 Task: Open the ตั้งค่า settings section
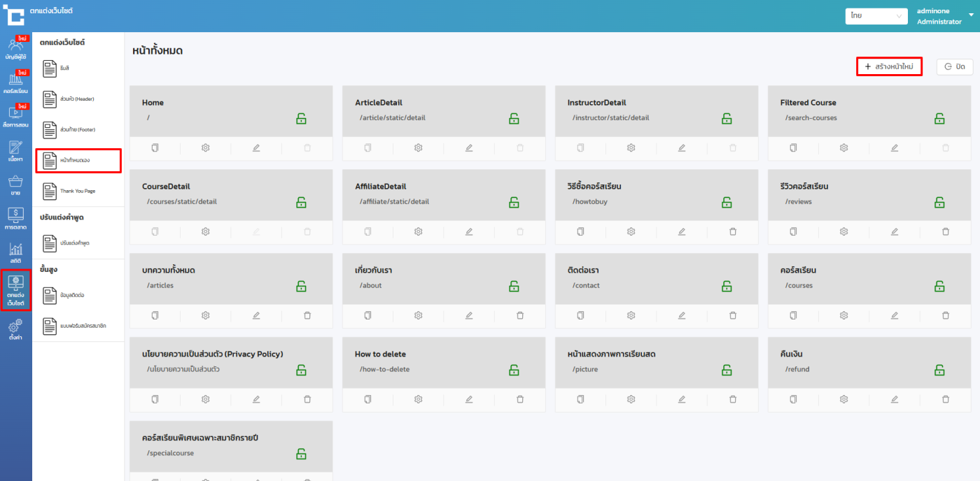15,329
